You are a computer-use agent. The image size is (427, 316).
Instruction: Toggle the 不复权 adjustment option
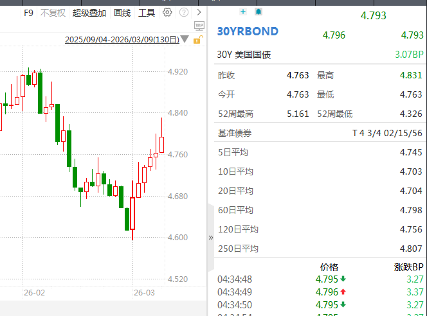point(53,12)
